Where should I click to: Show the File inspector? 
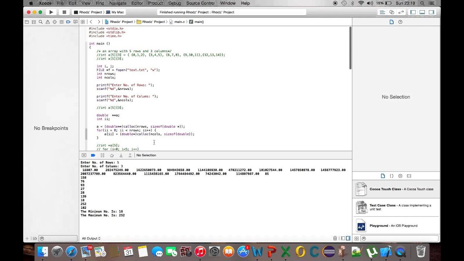click(391, 22)
